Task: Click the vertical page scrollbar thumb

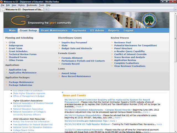Action: [175, 39]
